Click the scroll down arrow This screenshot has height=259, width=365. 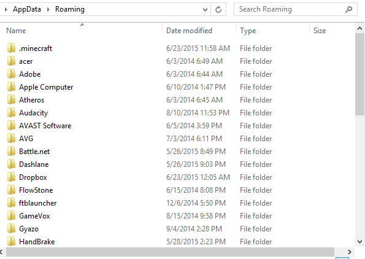point(359,242)
